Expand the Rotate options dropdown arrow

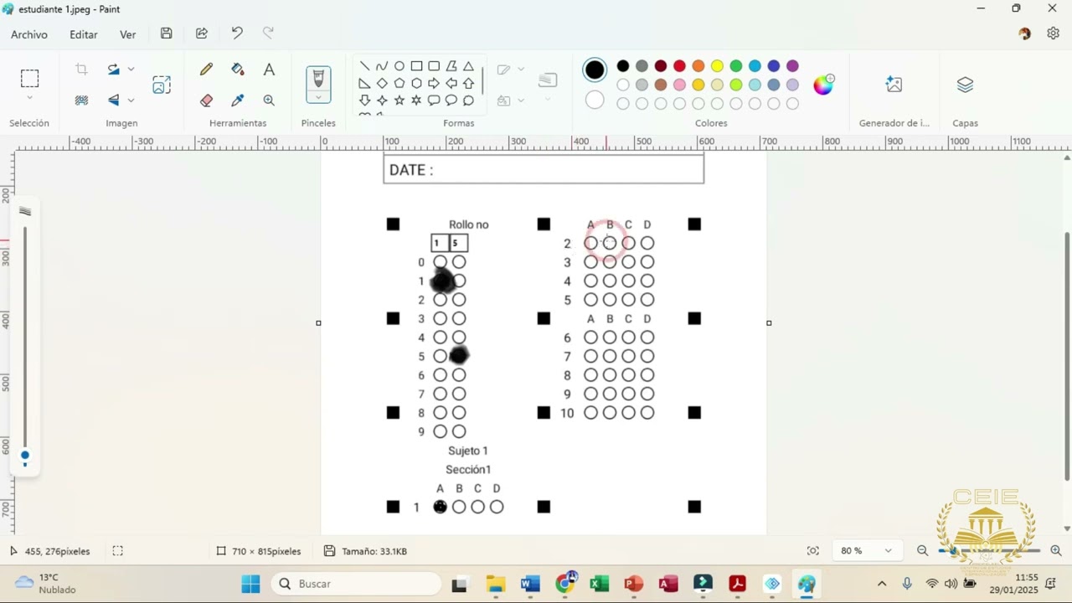[x=131, y=70]
